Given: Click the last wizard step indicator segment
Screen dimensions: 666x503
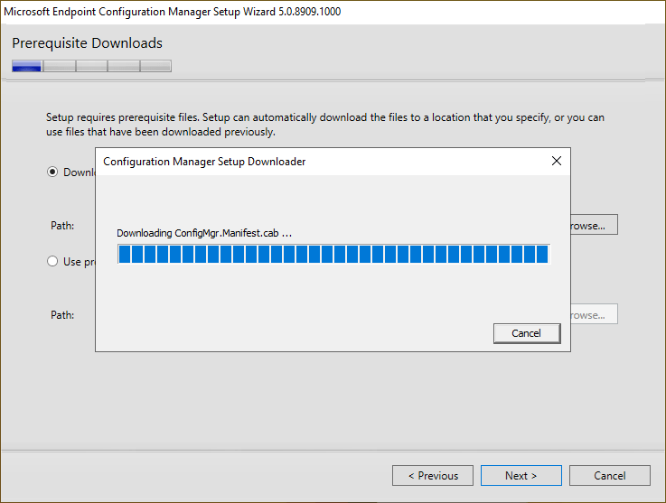Looking at the screenshot, I should pyautogui.click(x=155, y=66).
